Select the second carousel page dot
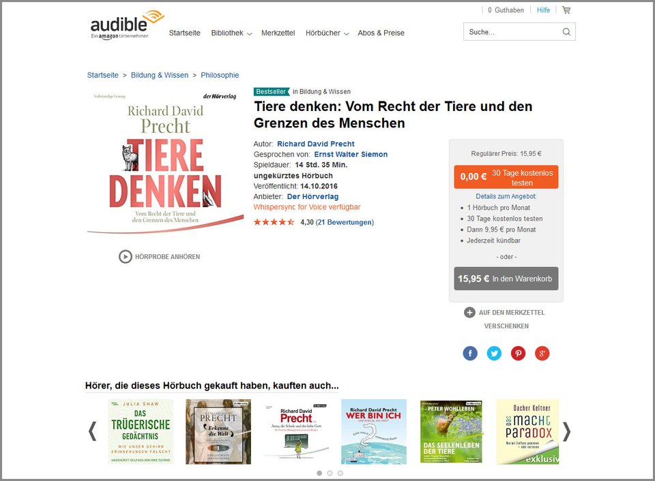The height and width of the screenshot is (481, 655). coord(330,473)
